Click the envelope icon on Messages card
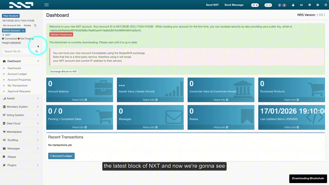 click(x=174, y=117)
